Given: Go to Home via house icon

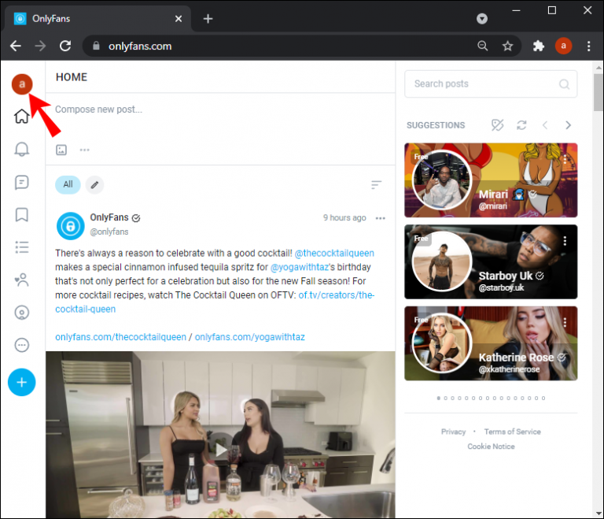Looking at the screenshot, I should (x=21, y=116).
